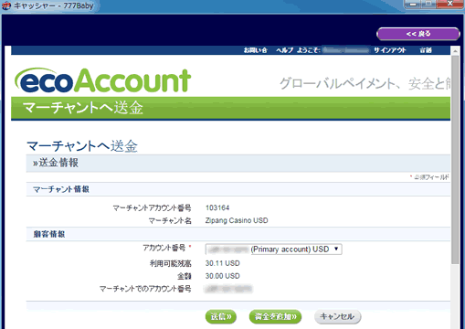This screenshot has width=465, height=329.
Task: Click the purple 戻る back button
Action: click(418, 34)
